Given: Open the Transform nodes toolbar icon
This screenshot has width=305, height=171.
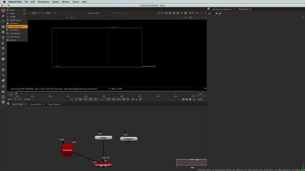Looking at the screenshot, I should (3, 54).
